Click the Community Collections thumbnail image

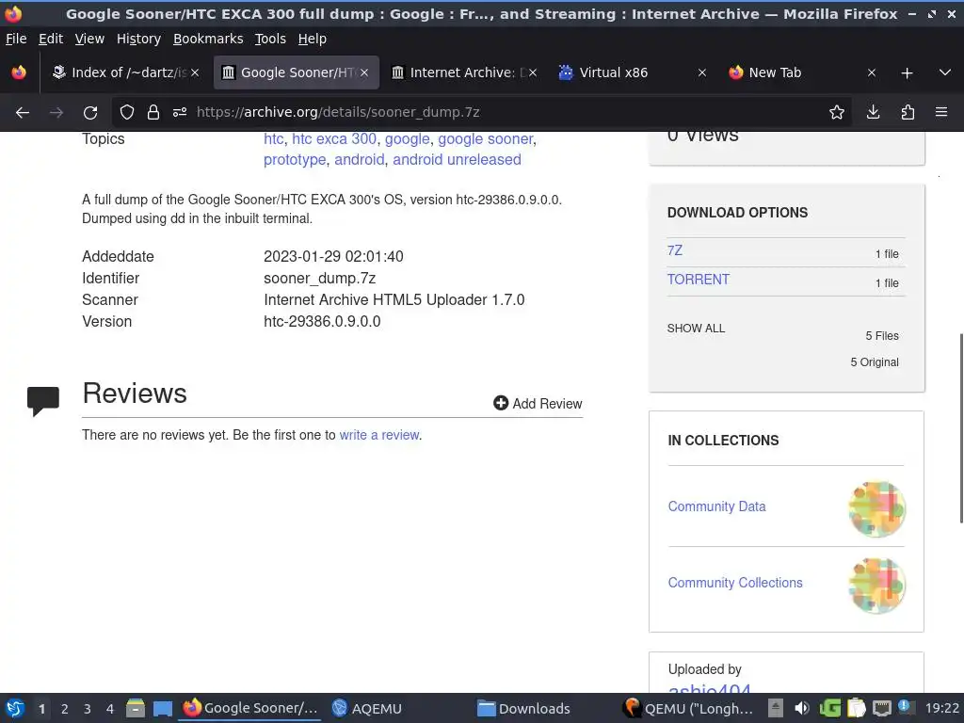point(877,586)
